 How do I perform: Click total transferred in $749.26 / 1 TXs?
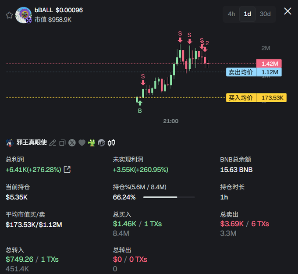32,259
